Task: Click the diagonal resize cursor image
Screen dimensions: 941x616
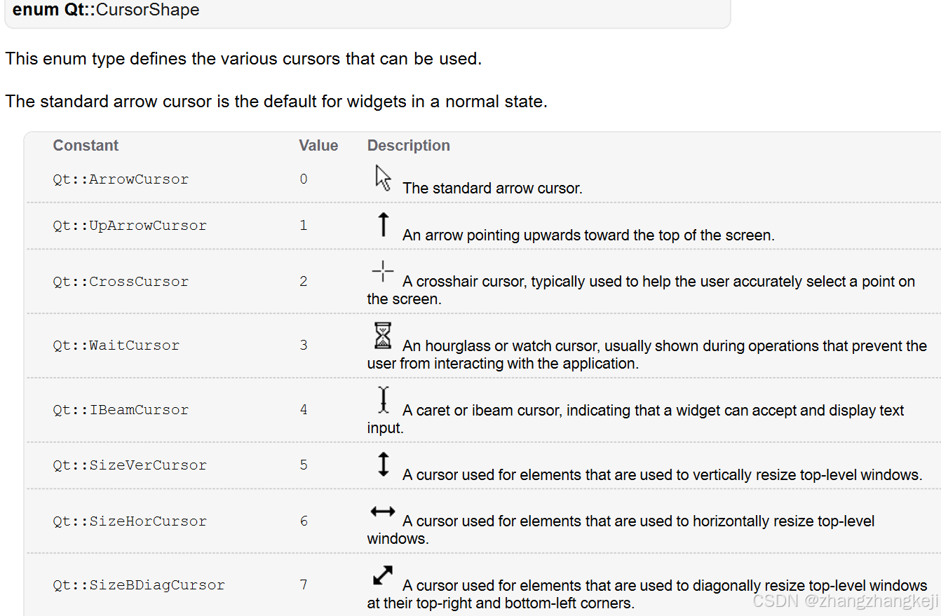Action: 383,575
